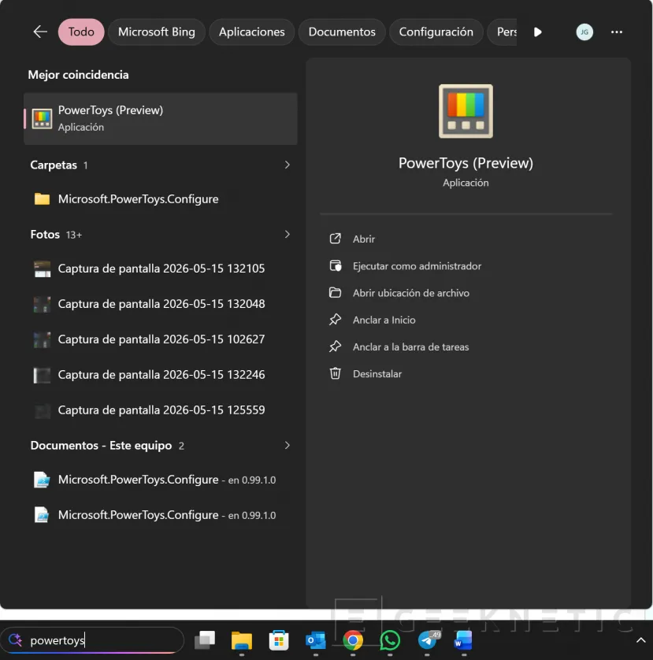Open the JG user account avatar
The height and width of the screenshot is (660, 653).
click(584, 32)
